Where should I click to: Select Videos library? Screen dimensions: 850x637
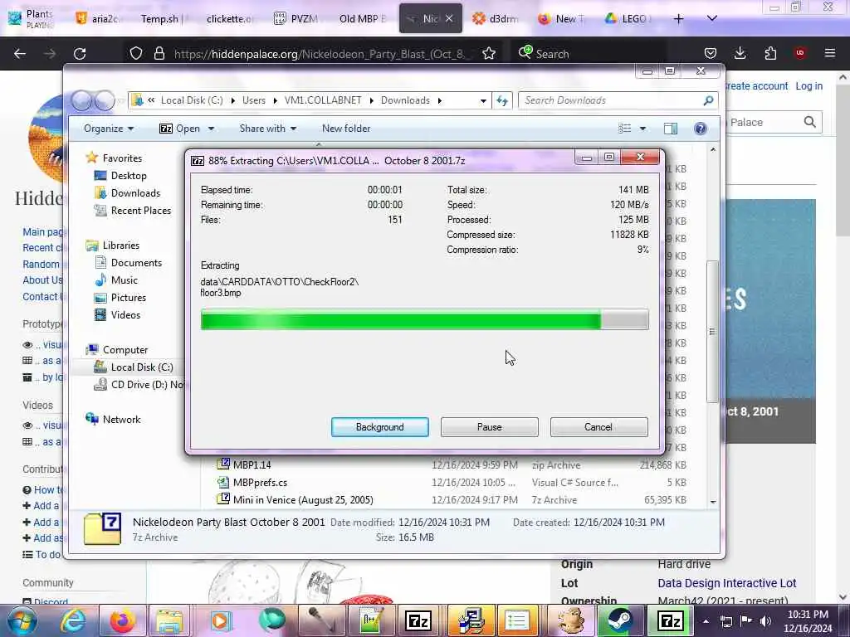pyautogui.click(x=125, y=314)
